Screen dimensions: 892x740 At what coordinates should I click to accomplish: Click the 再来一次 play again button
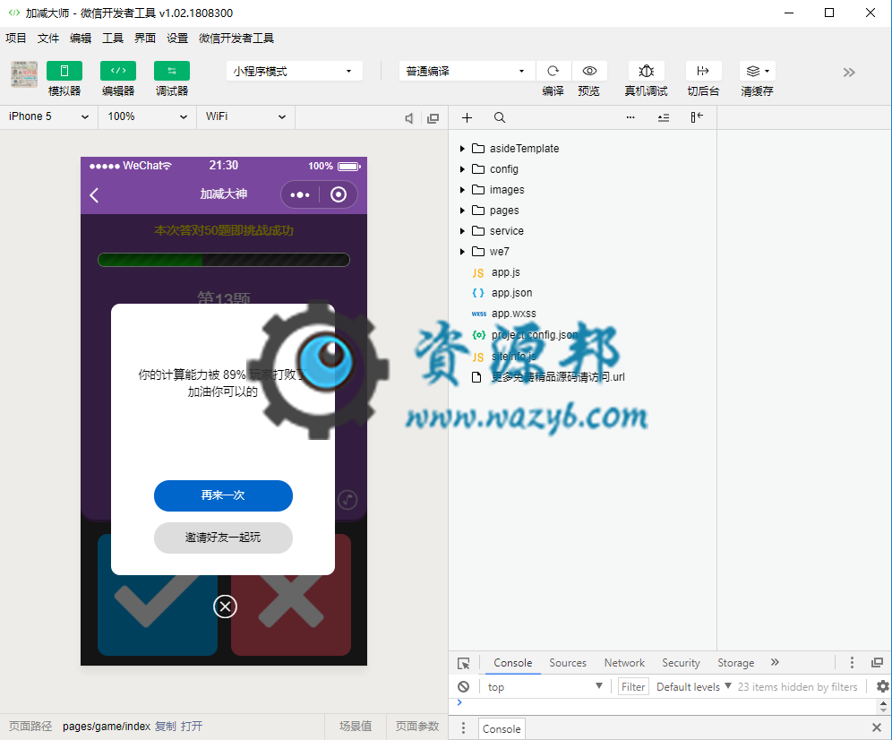223,495
